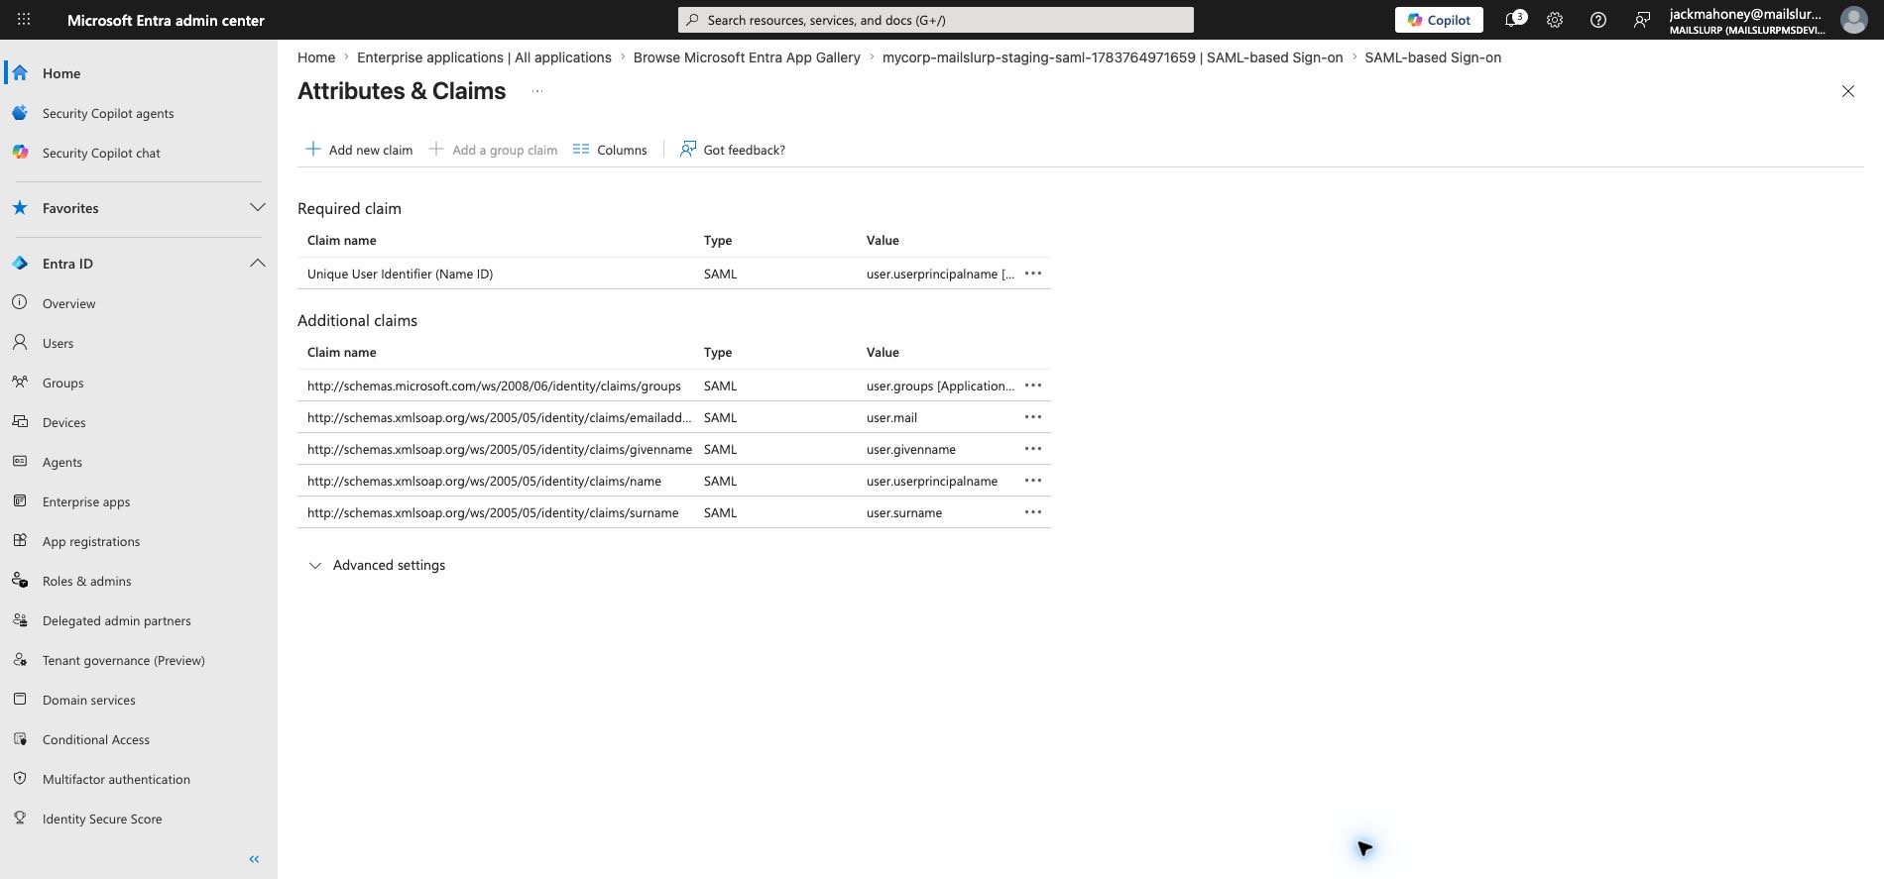
Task: Go to Enterprise applications | All applications breadcrumb
Action: (484, 57)
